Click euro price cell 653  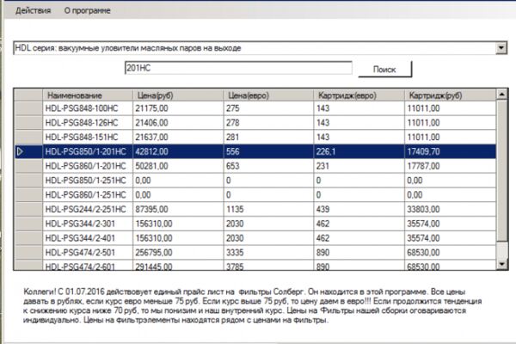click(268, 166)
